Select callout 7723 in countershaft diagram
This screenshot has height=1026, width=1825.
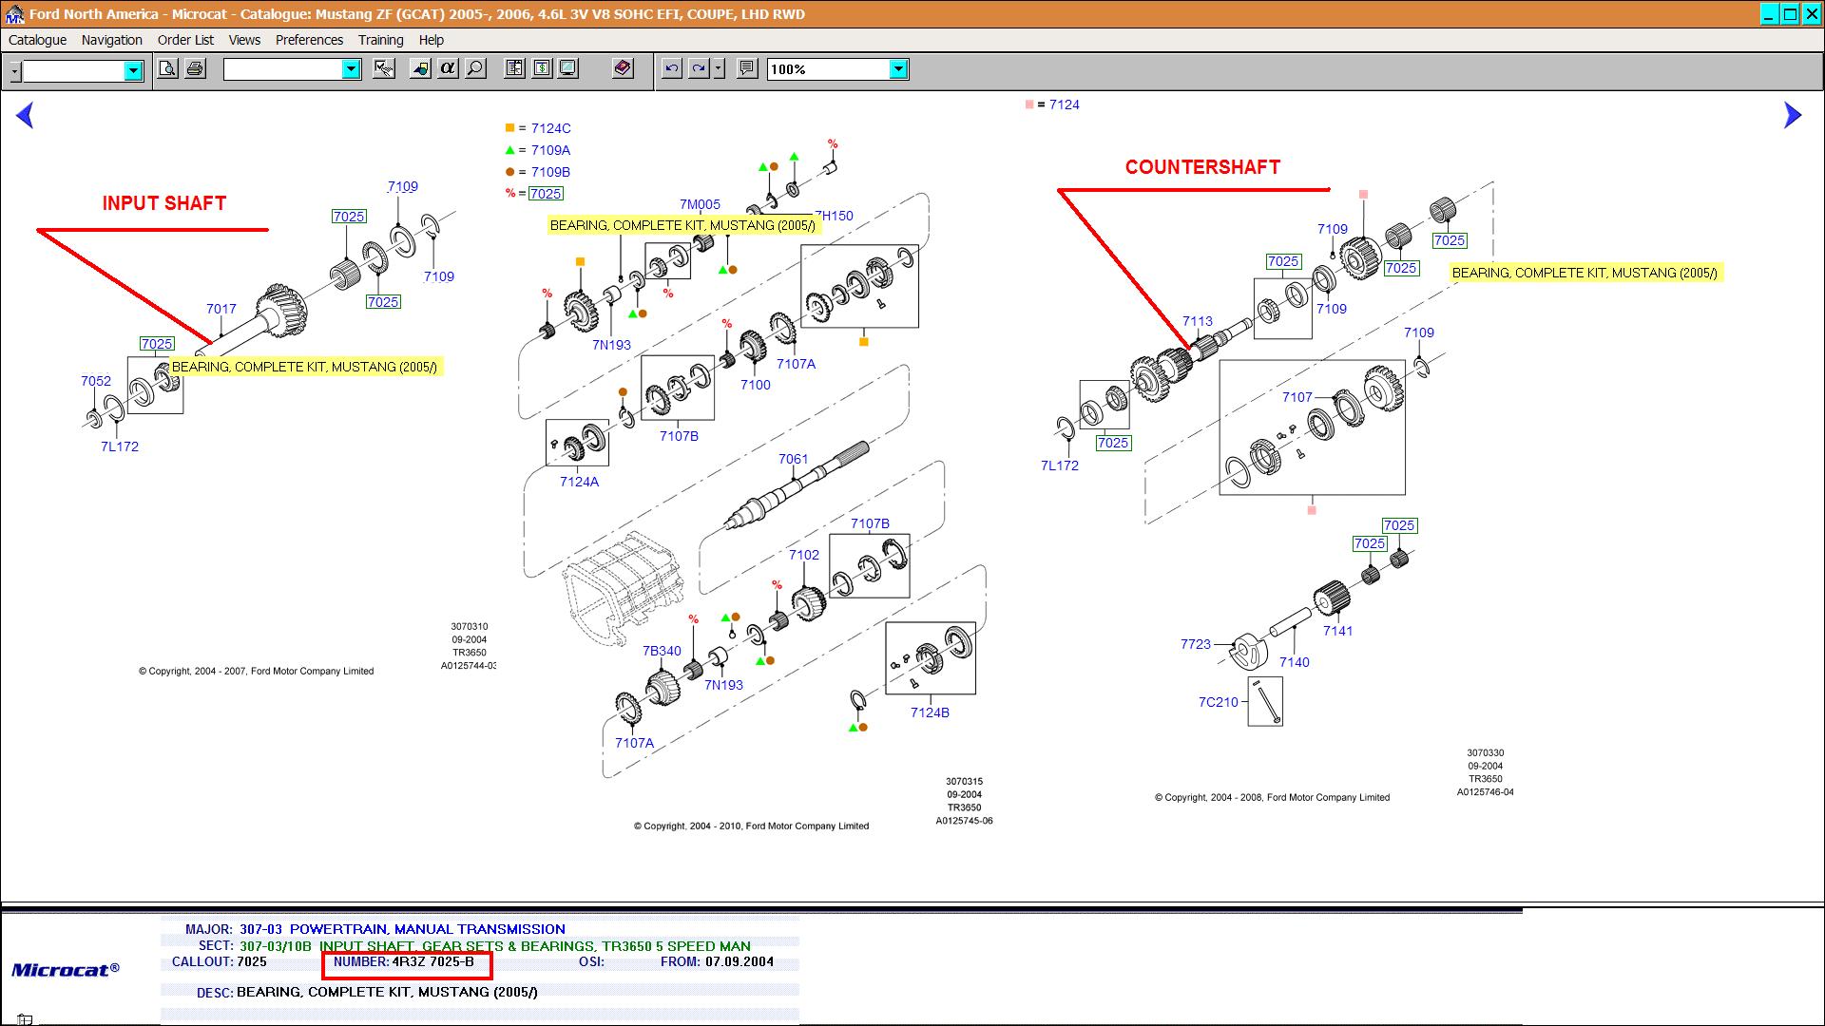(x=1196, y=644)
